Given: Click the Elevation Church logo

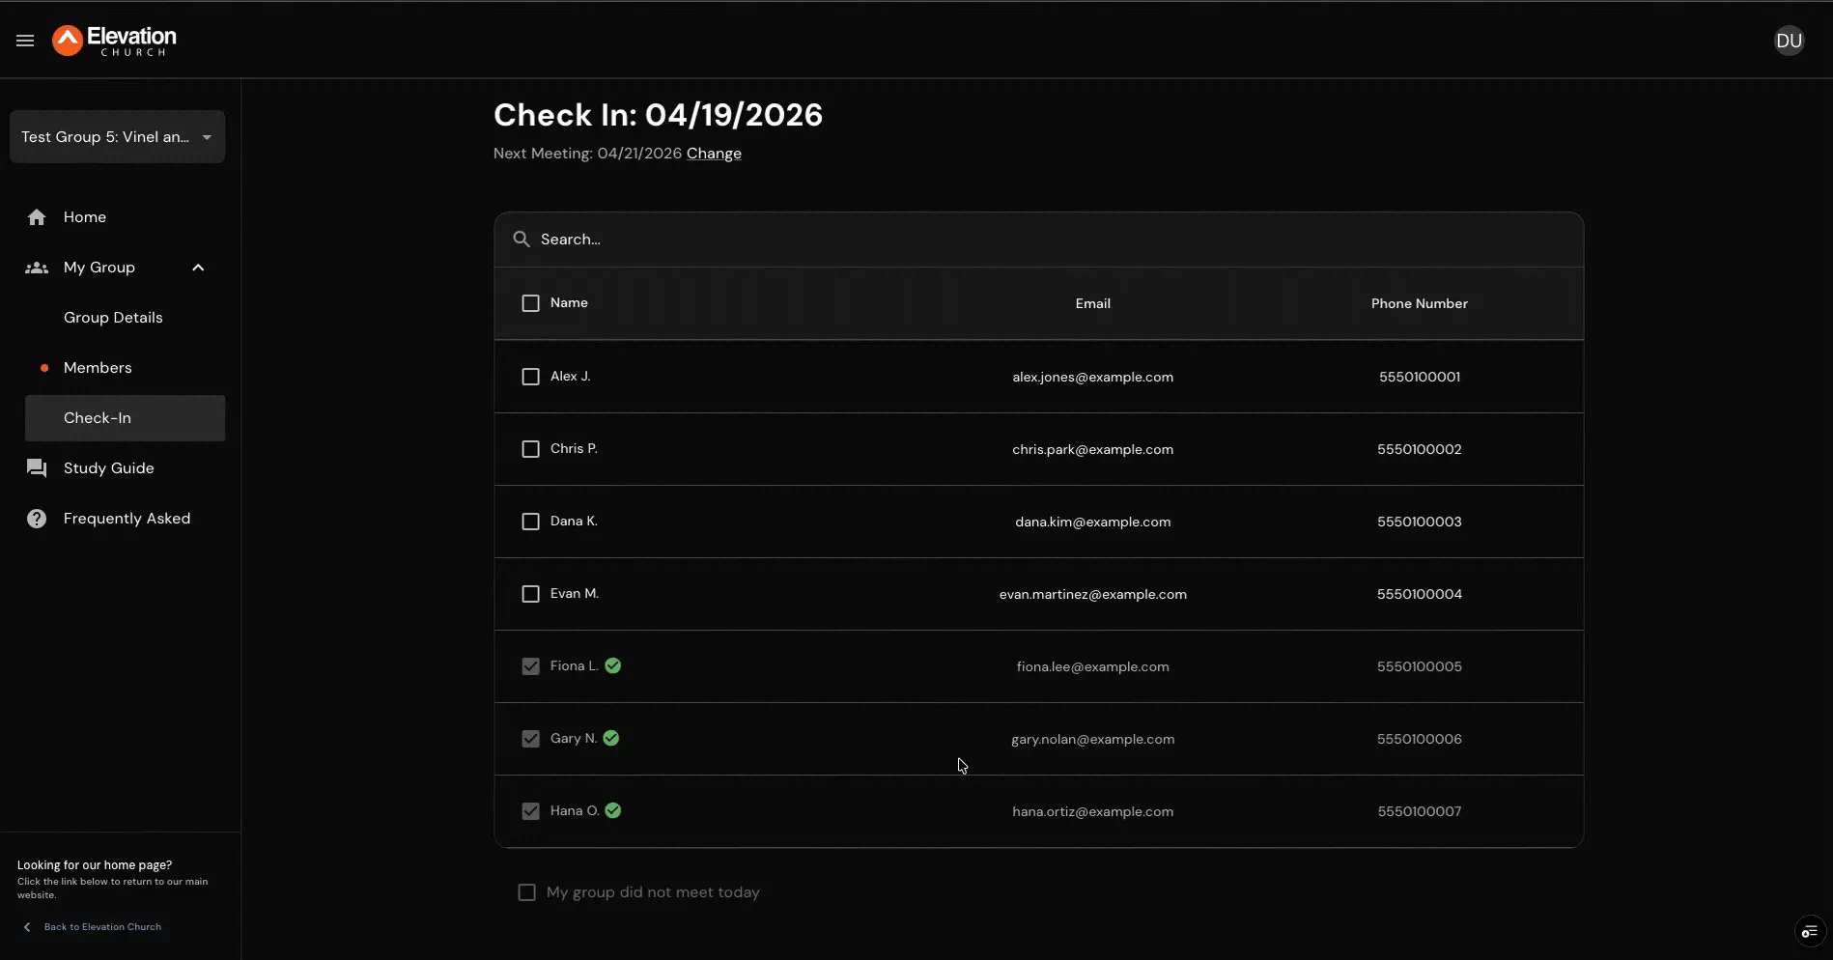Looking at the screenshot, I should [x=115, y=41].
